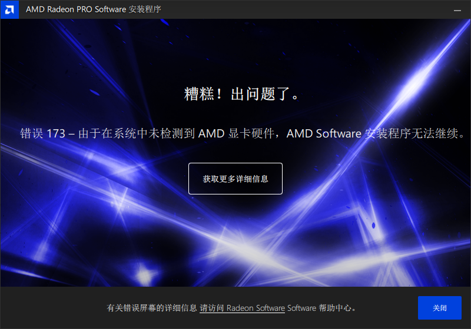The width and height of the screenshot is (471, 329).
Task: Minimize the AMD installer window
Action: pyautogui.click(x=457, y=10)
